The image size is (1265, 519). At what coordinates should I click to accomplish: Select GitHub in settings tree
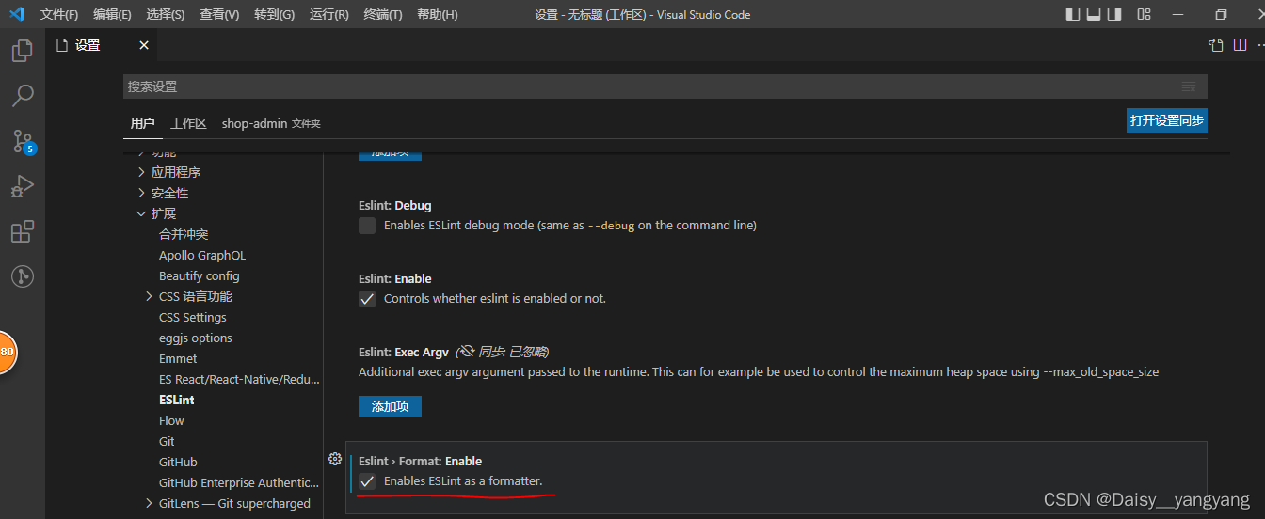tap(178, 462)
